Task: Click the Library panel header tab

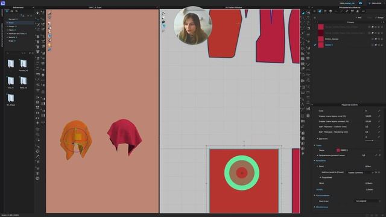Action: click(x=17, y=7)
